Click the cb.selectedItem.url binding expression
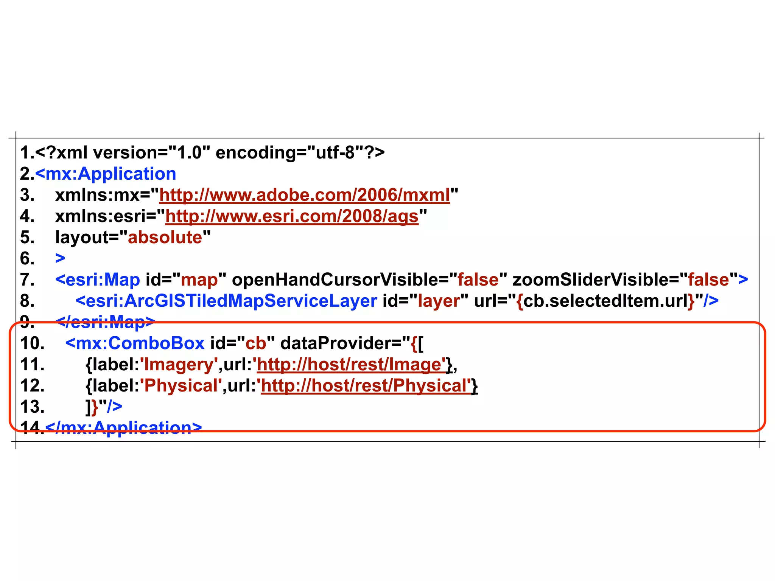 (605, 301)
